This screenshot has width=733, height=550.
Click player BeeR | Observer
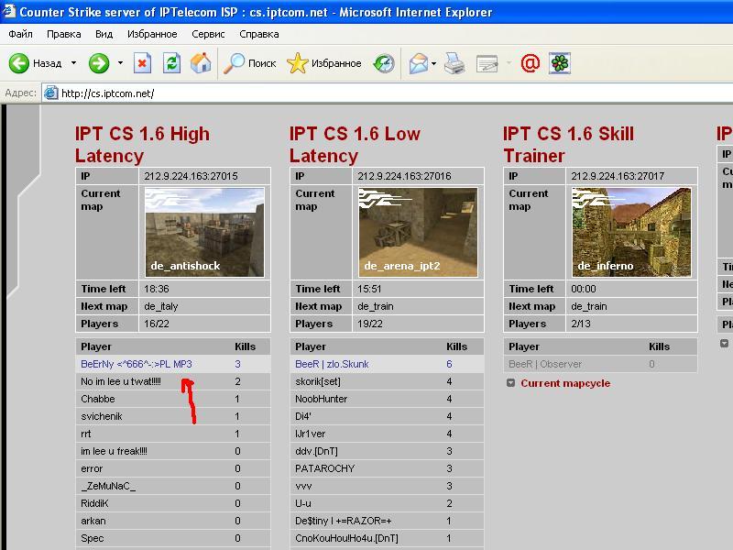click(545, 364)
